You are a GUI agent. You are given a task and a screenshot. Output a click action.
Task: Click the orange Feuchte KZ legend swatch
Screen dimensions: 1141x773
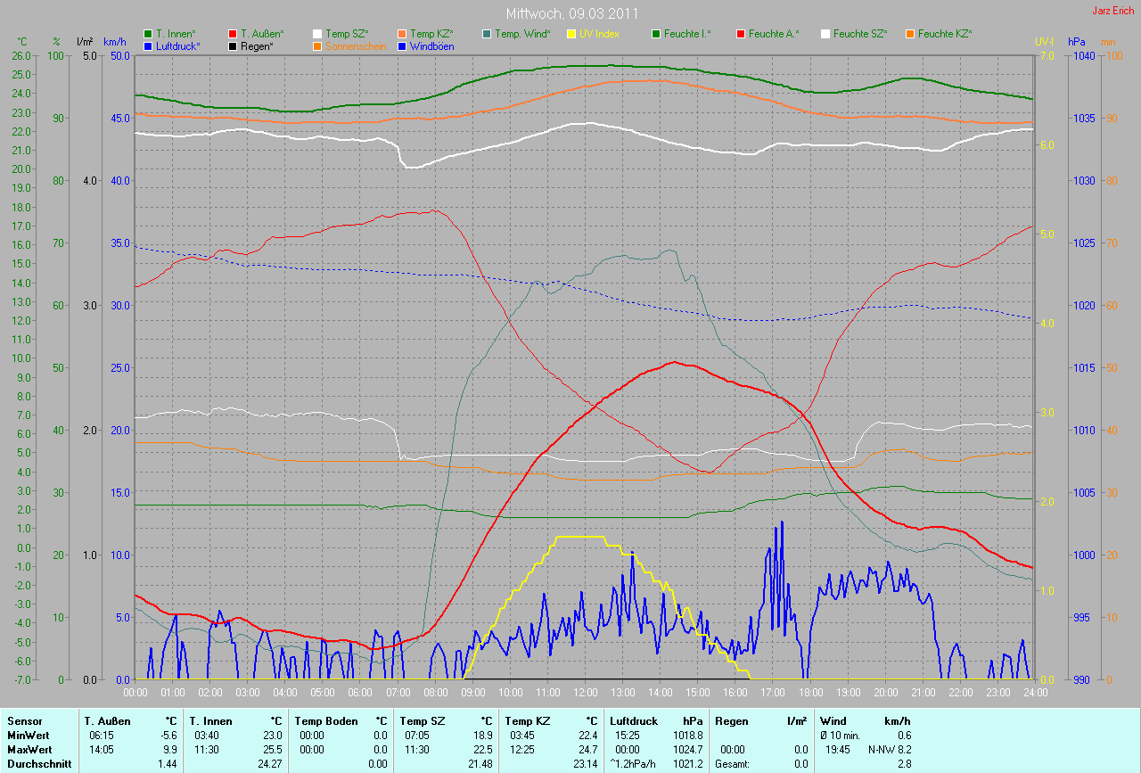pos(910,34)
